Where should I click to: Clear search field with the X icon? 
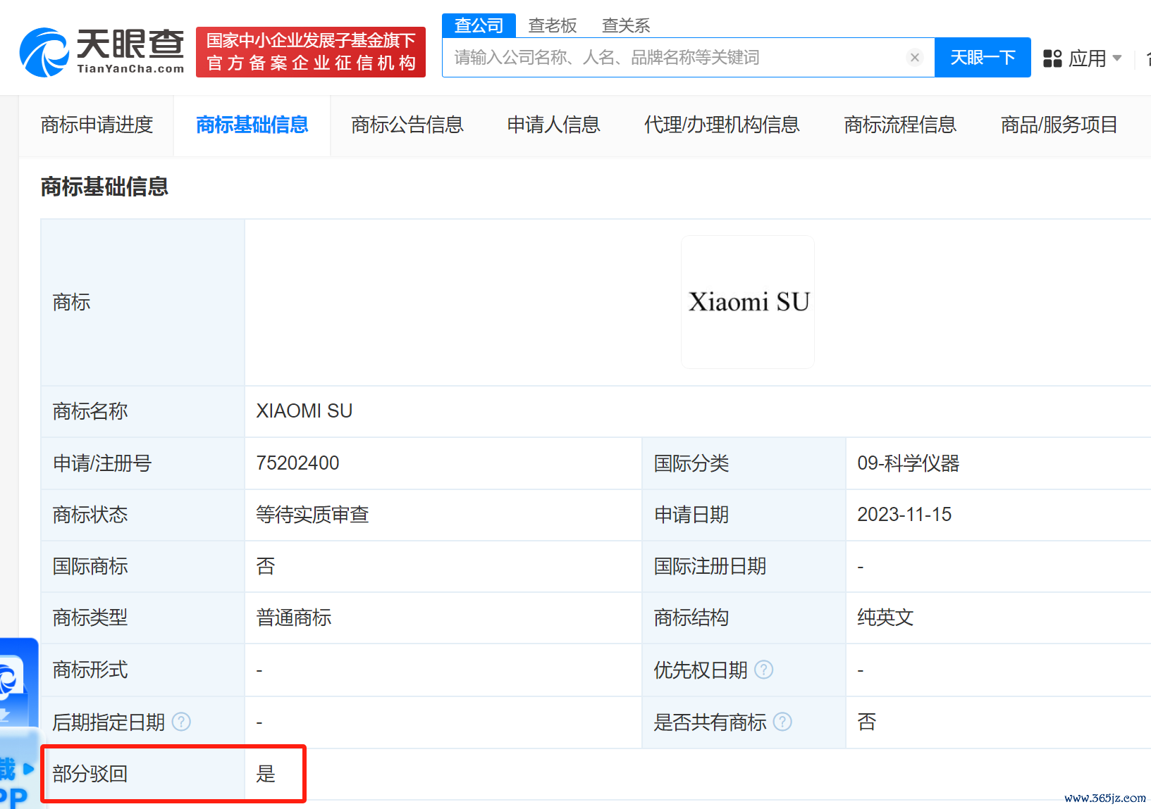point(914,58)
